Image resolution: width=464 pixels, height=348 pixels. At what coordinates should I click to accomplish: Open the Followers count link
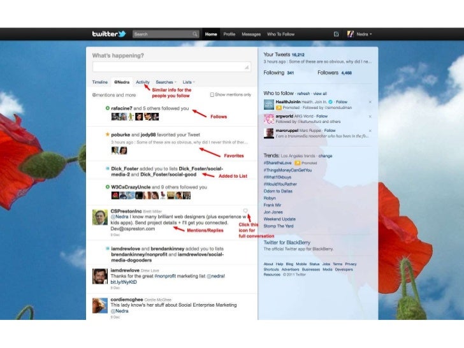click(335, 73)
